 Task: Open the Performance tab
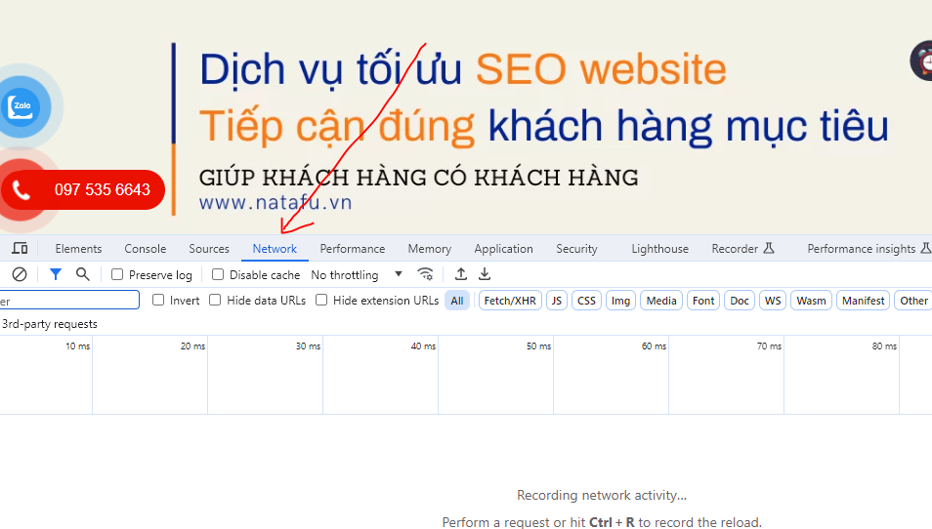353,249
